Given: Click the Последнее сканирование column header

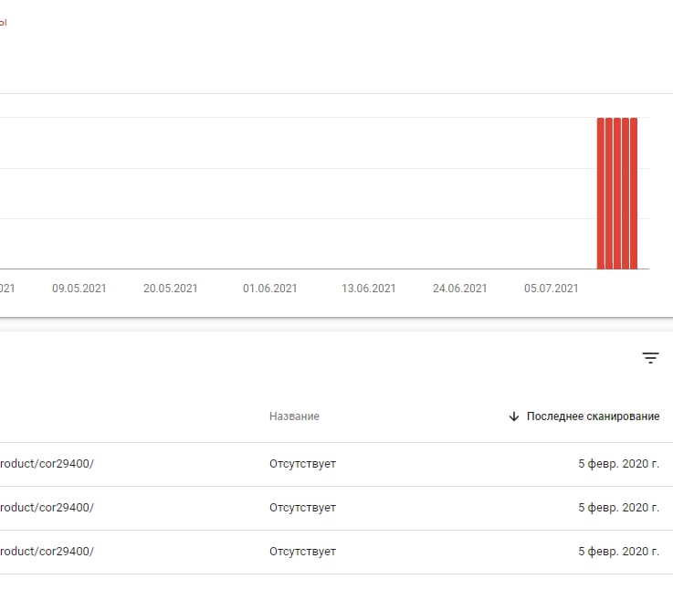Looking at the screenshot, I should click(593, 416).
